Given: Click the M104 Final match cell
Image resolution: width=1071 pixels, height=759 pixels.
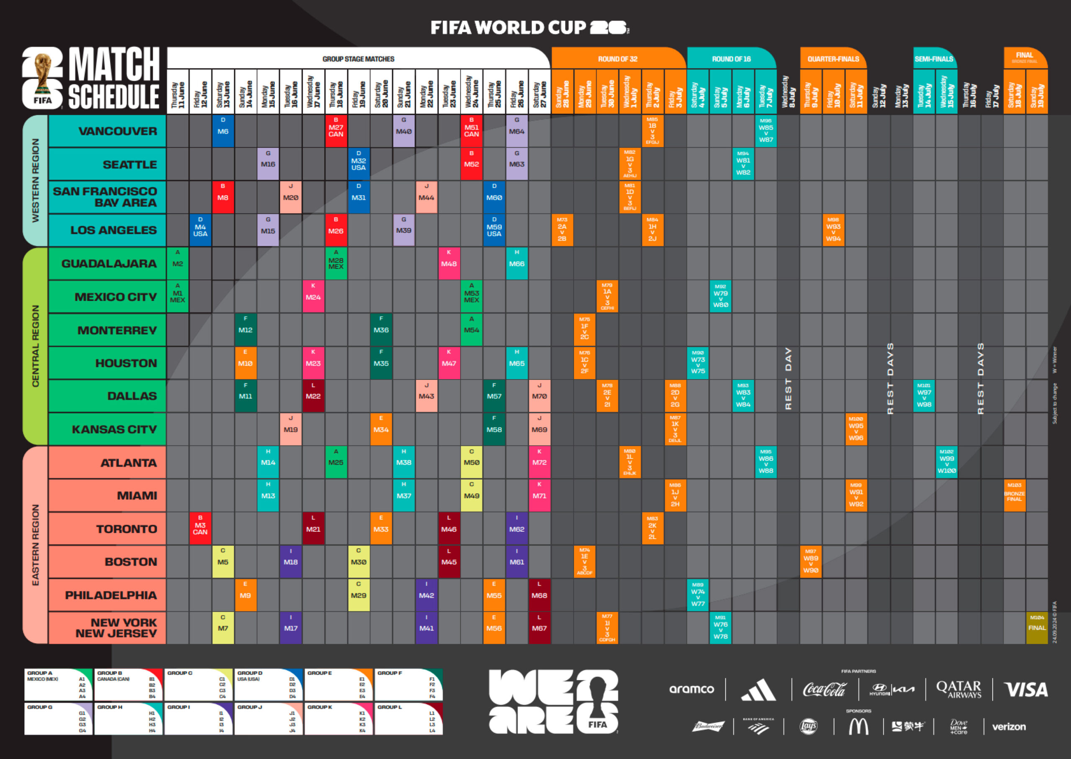Looking at the screenshot, I should tap(1036, 628).
